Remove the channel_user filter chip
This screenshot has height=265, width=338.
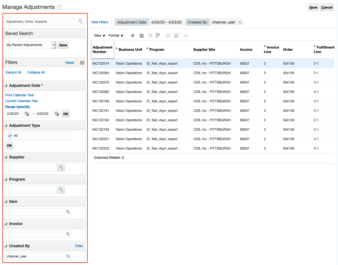240,22
